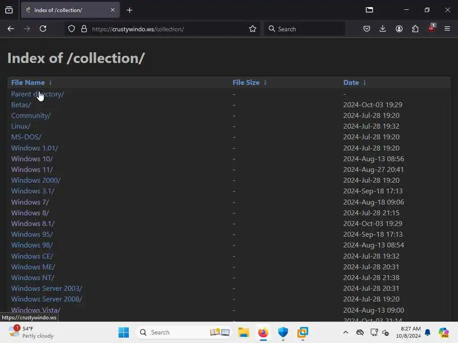This screenshot has height=343, width=458.
Task: Select the Index of /collection/ tab
Action: coord(70,10)
